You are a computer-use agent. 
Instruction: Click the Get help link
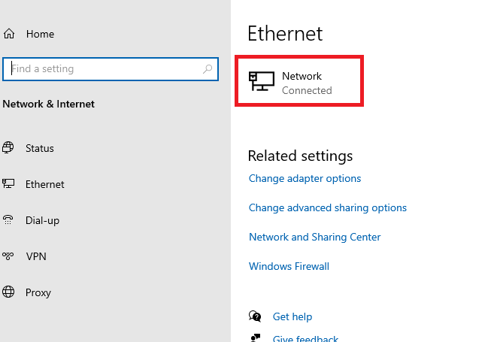(292, 316)
